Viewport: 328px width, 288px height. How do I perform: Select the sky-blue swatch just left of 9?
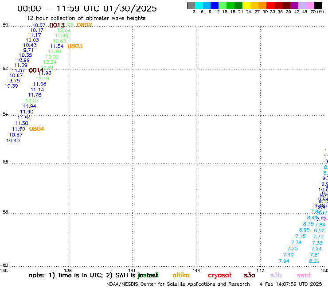pyautogui.click(x=207, y=5)
